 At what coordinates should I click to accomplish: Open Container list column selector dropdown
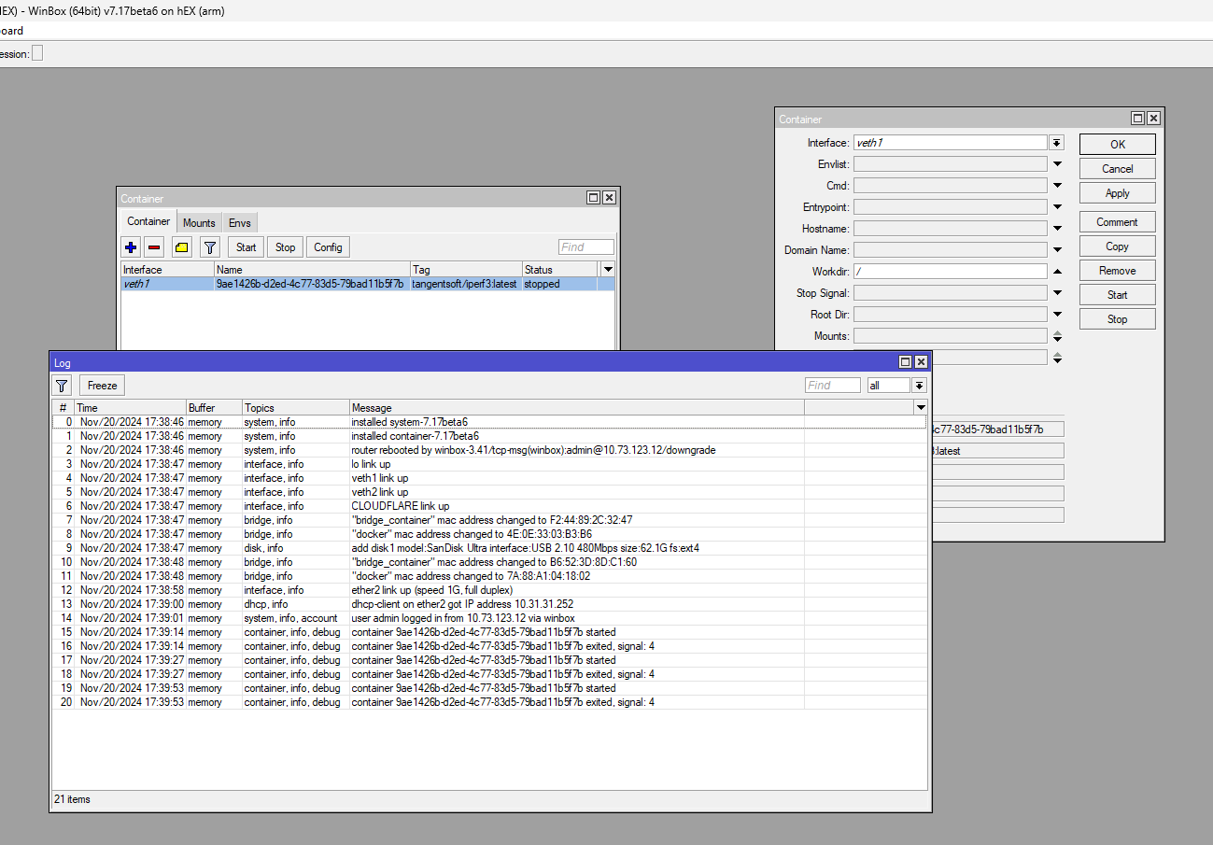(x=609, y=269)
